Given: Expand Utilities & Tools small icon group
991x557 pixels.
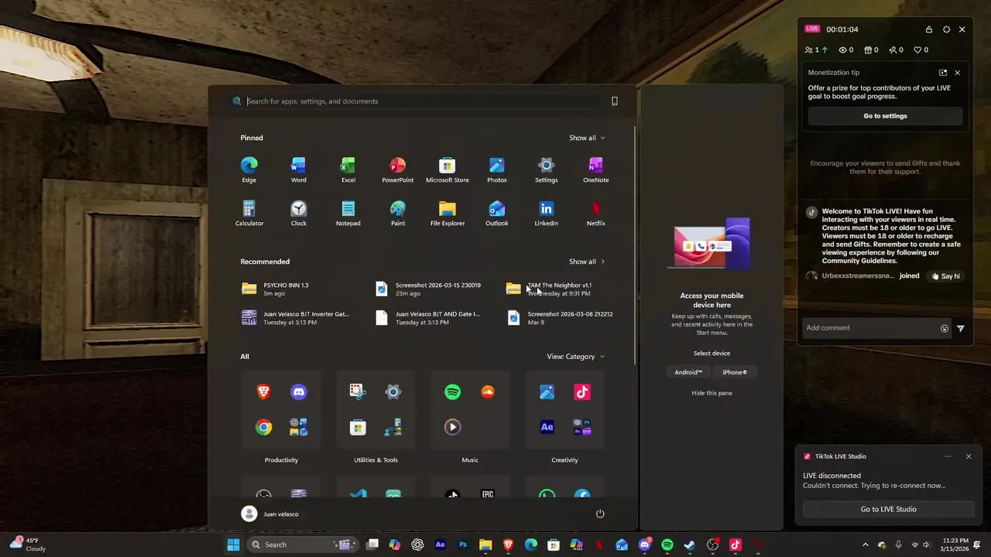Looking at the screenshot, I should pyautogui.click(x=393, y=427).
